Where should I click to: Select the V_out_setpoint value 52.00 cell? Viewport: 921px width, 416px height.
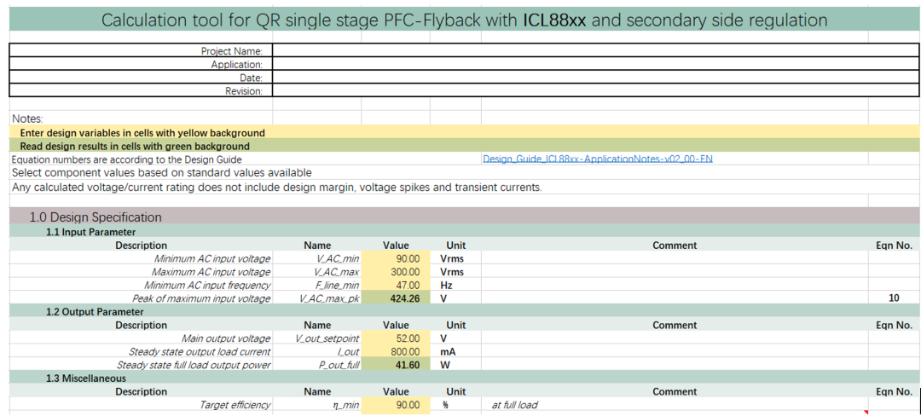click(x=396, y=338)
